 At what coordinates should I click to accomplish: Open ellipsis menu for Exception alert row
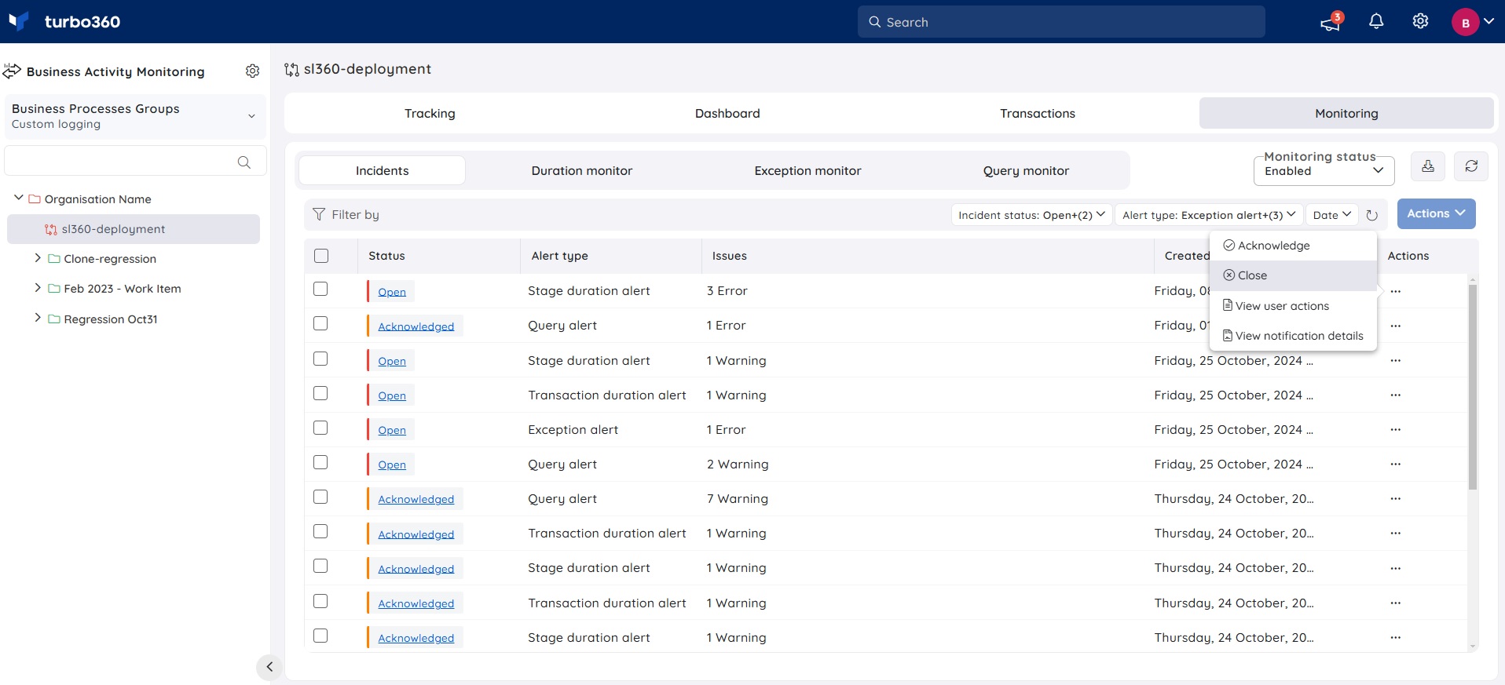(1395, 430)
